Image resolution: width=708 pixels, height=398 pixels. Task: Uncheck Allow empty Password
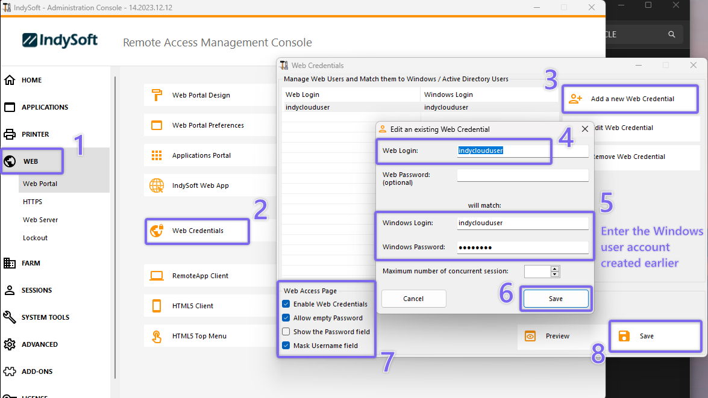click(286, 318)
